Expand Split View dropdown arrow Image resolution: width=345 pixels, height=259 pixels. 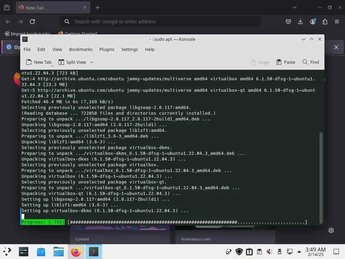pos(92,62)
